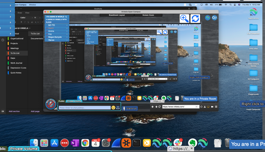The width and height of the screenshot is (265, 152).
Task: Open the Unity alias desktop folder
Action: [253, 44]
